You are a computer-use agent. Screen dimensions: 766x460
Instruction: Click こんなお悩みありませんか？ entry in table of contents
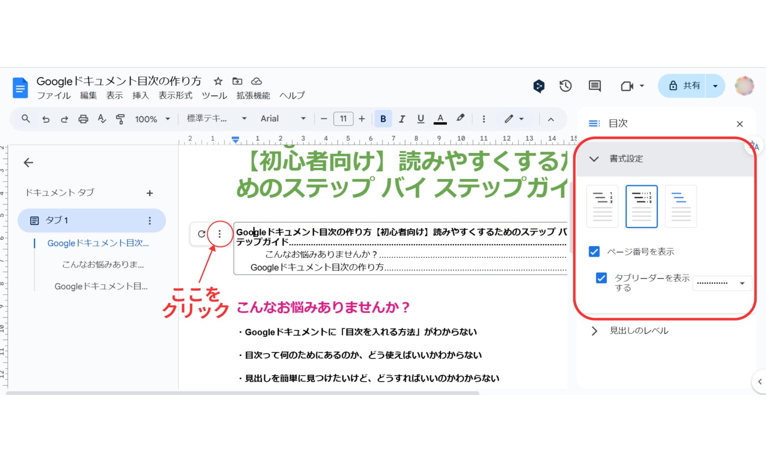click(x=321, y=255)
